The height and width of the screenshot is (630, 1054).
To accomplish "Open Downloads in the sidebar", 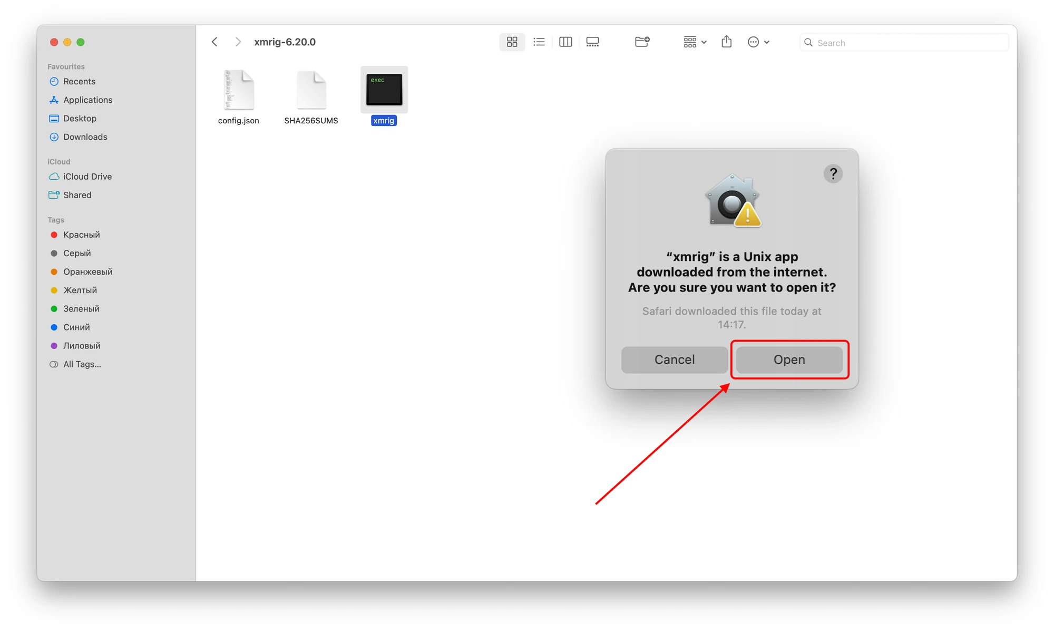I will pos(85,137).
